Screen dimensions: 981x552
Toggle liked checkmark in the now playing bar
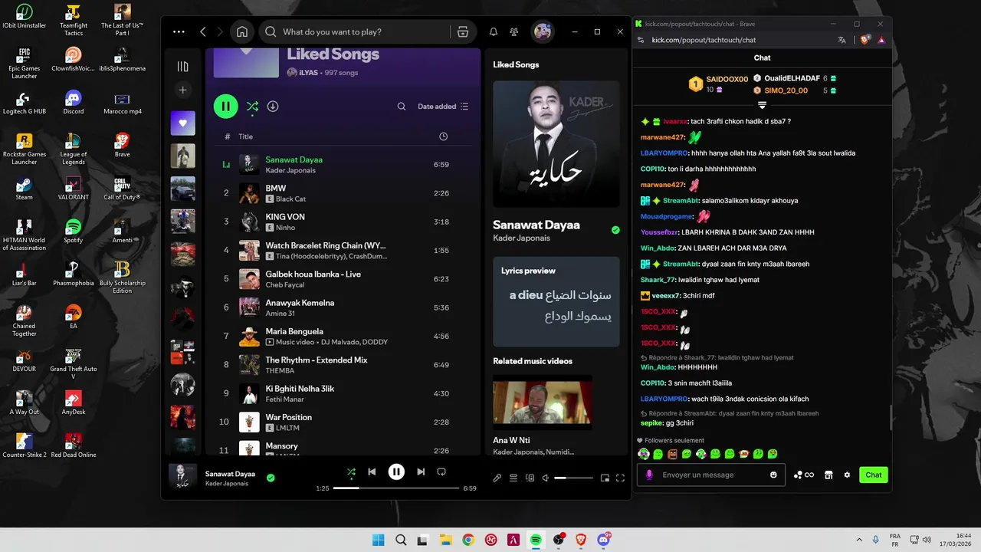(x=271, y=478)
